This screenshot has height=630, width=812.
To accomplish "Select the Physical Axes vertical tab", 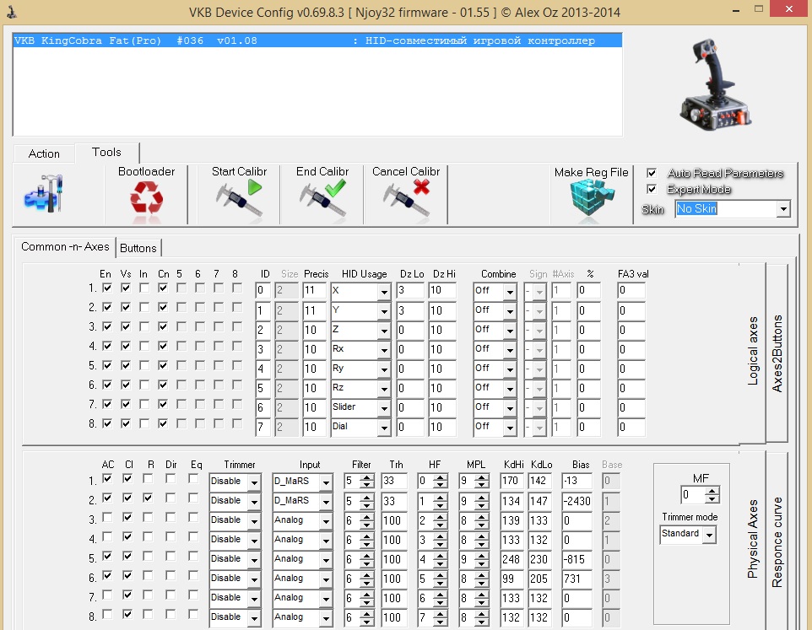I will click(752, 538).
